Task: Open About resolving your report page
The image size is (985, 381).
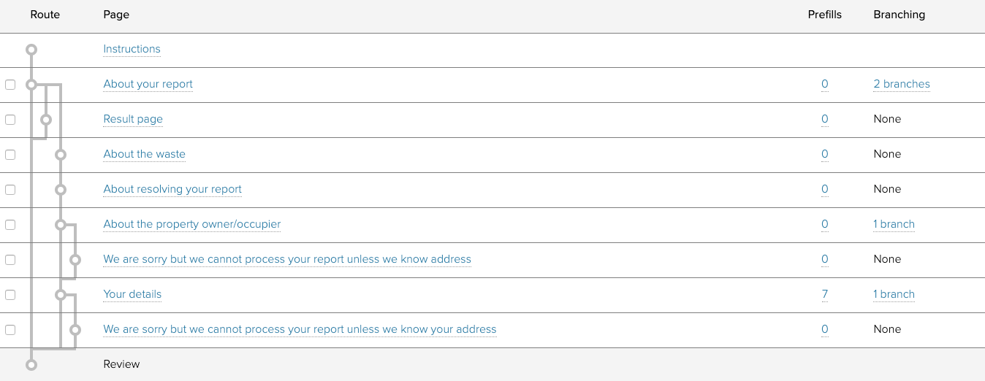Action: point(172,189)
